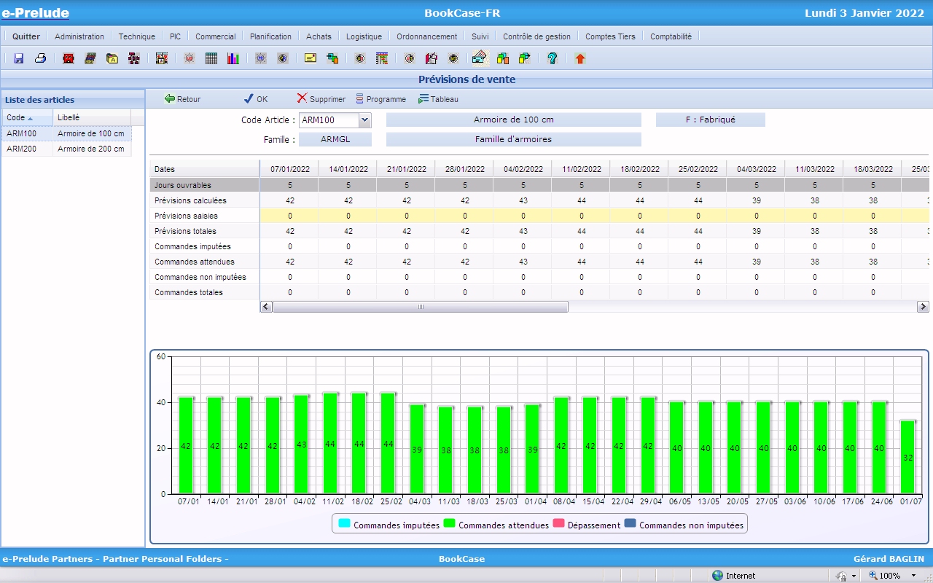Click the red machine icon in toolbar
Screen dimensions: 933x583
click(x=69, y=58)
